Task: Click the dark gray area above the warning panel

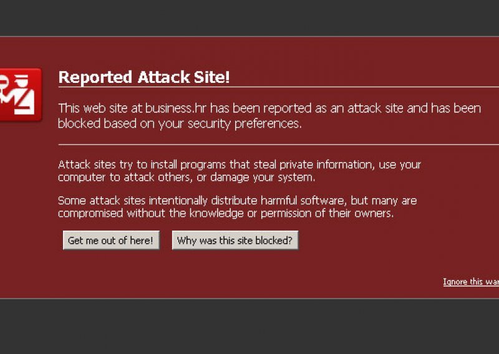Action: tap(249, 18)
